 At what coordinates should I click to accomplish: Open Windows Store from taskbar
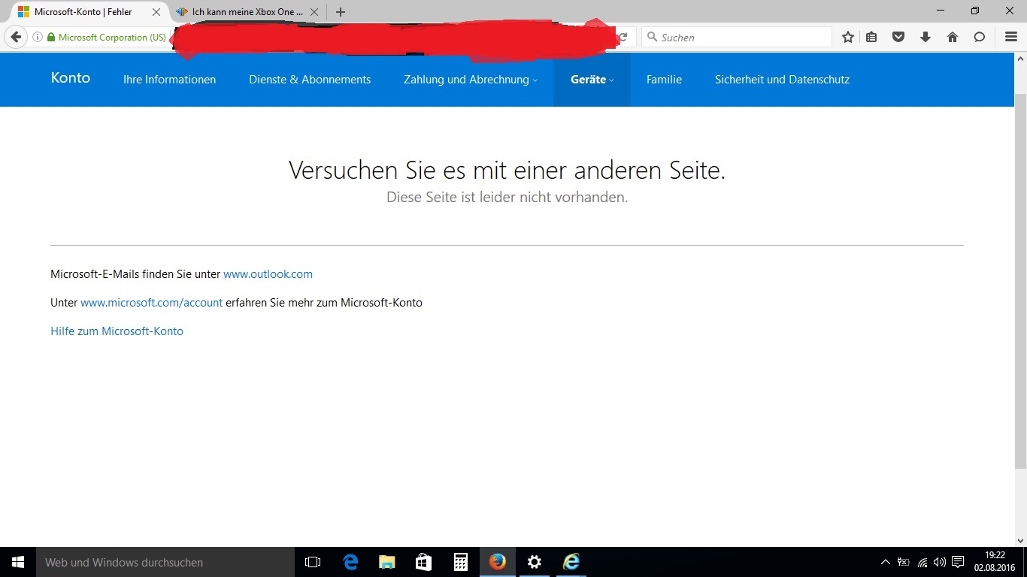pyautogui.click(x=423, y=562)
